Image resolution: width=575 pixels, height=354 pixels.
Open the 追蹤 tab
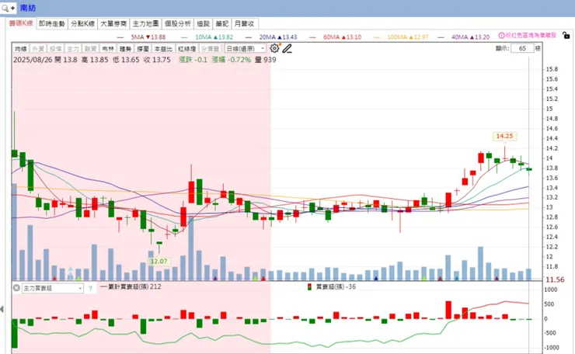(x=203, y=24)
